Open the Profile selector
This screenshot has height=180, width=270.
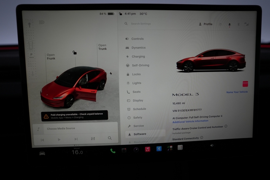pos(205,24)
